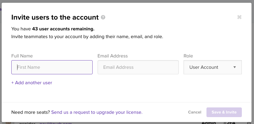Close the invite users dialog
Viewport: 254px width, 124px height.
(239, 17)
